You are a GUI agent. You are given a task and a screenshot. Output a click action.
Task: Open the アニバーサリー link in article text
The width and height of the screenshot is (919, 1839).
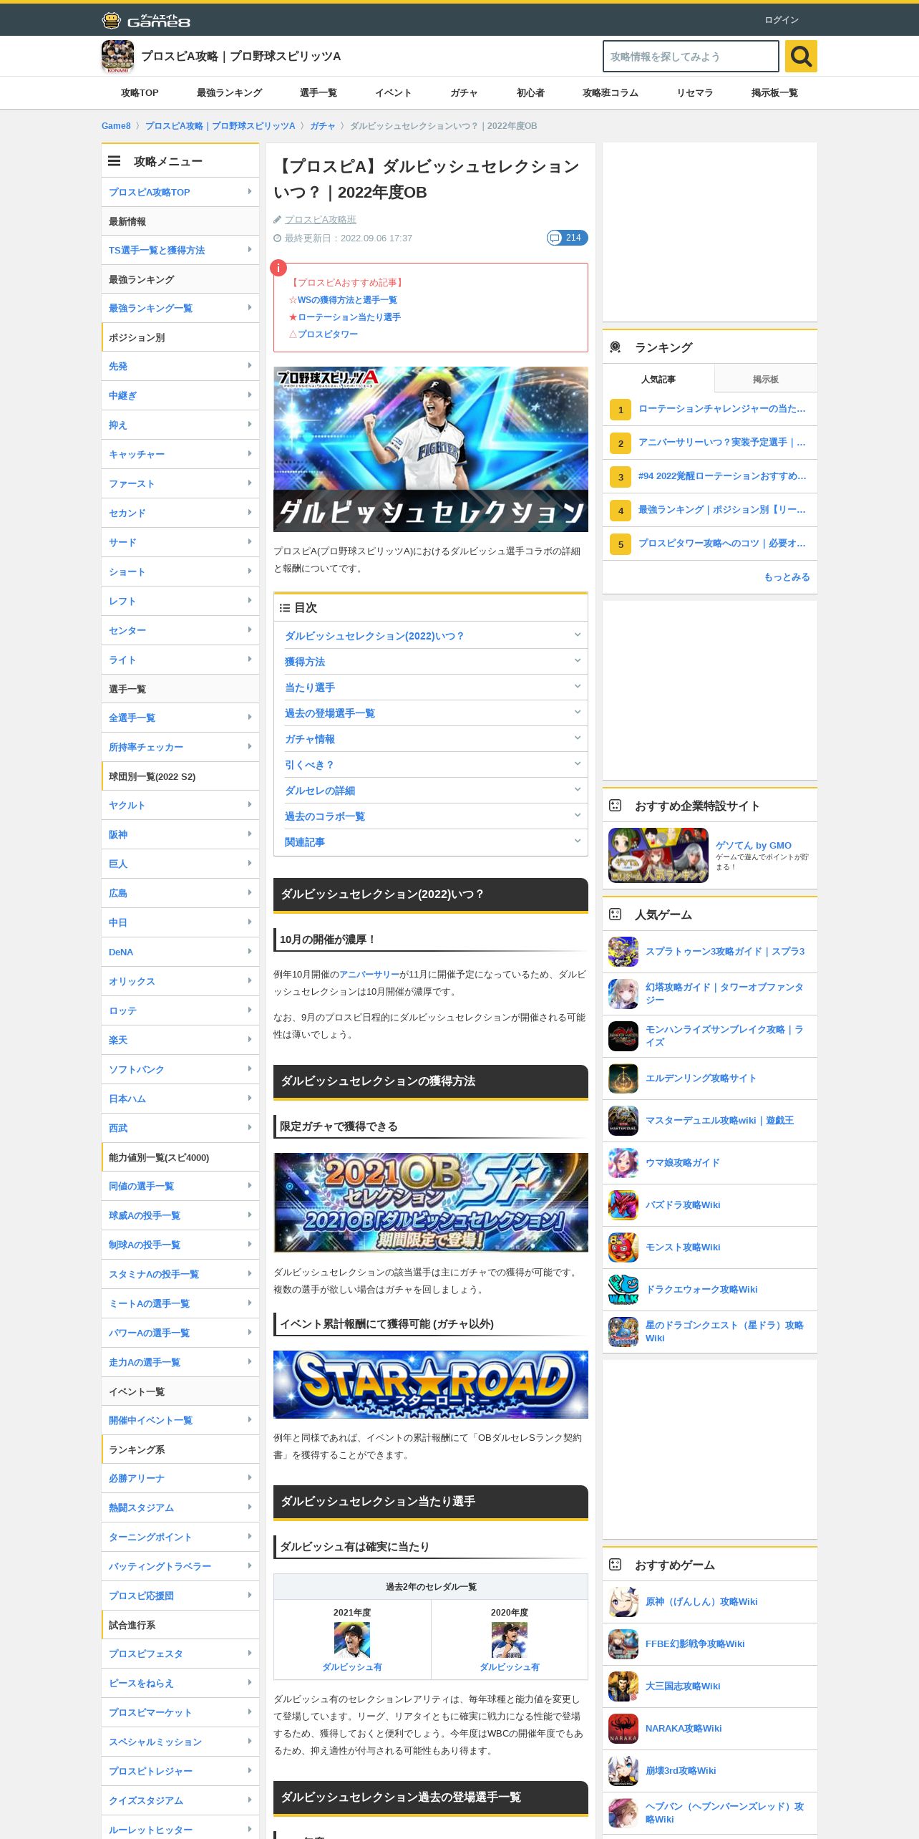click(369, 975)
